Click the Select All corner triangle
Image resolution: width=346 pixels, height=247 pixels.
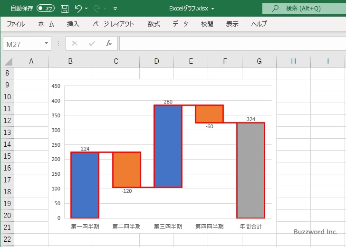pos(9,62)
